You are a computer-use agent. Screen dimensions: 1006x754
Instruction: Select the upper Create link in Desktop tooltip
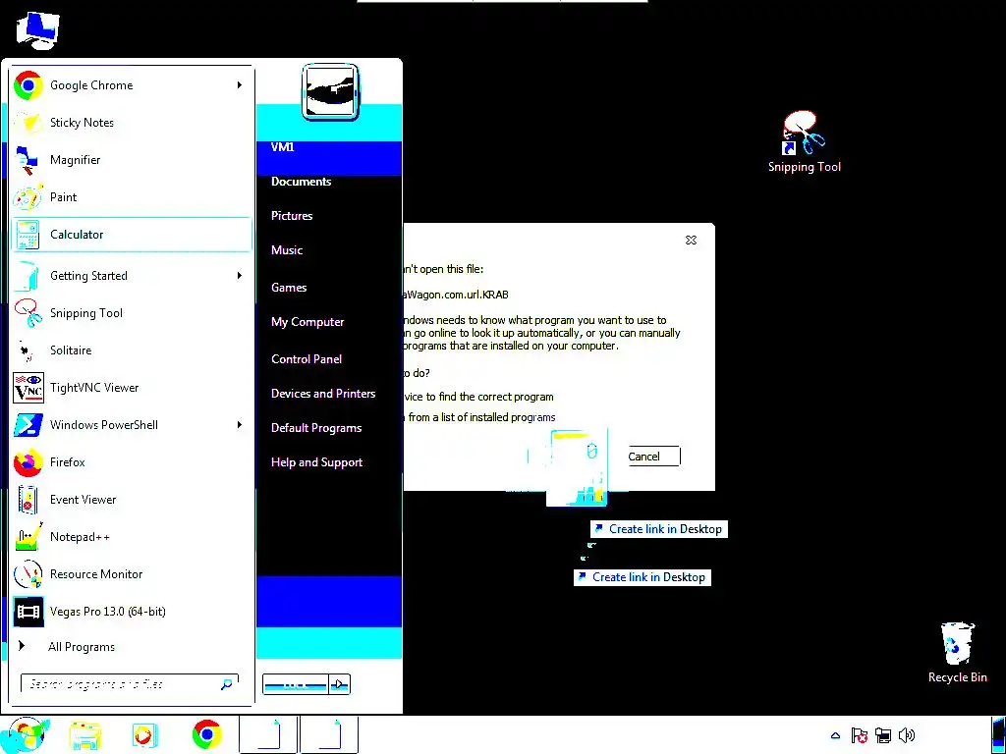click(659, 529)
